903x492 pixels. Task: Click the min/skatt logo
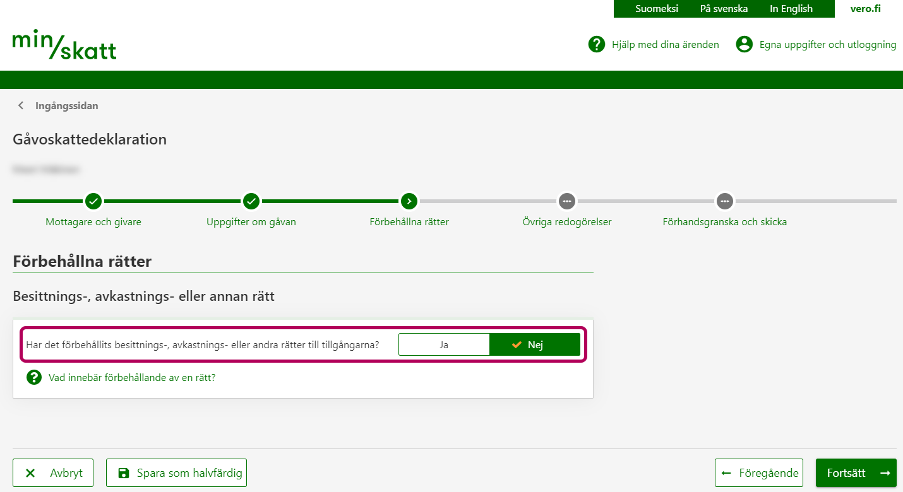tap(64, 44)
